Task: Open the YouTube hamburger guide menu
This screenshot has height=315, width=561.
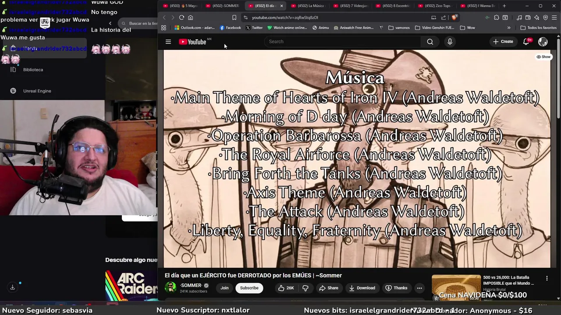Action: pyautogui.click(x=168, y=42)
